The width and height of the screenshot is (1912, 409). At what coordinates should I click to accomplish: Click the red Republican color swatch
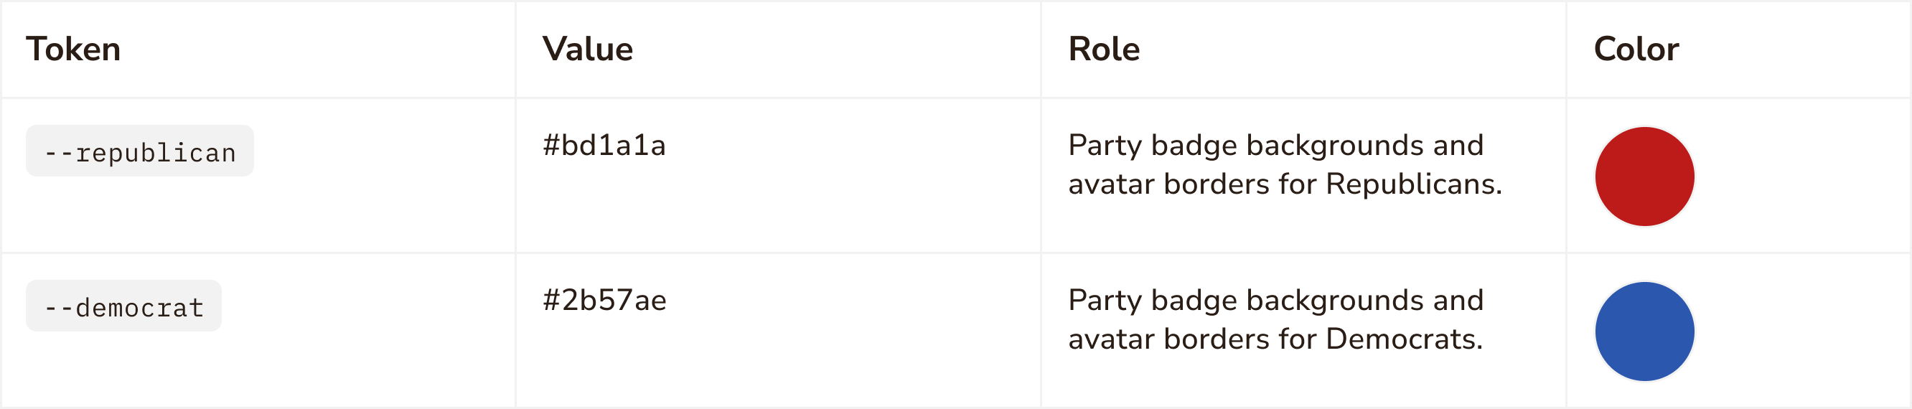1644,177
